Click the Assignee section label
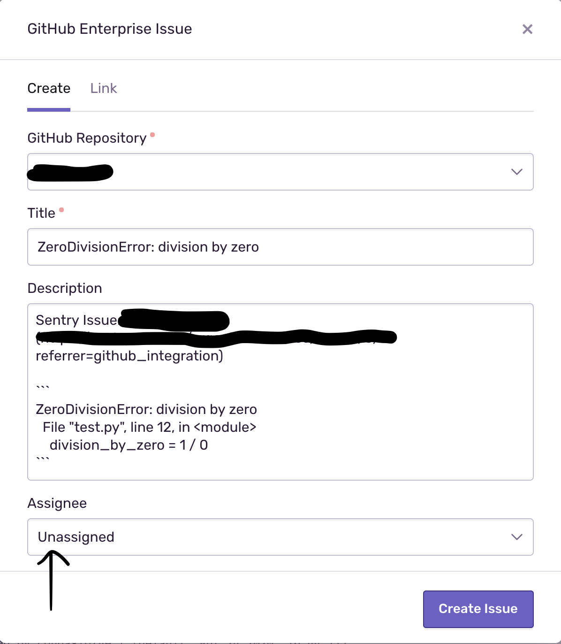561x644 pixels. tap(57, 503)
